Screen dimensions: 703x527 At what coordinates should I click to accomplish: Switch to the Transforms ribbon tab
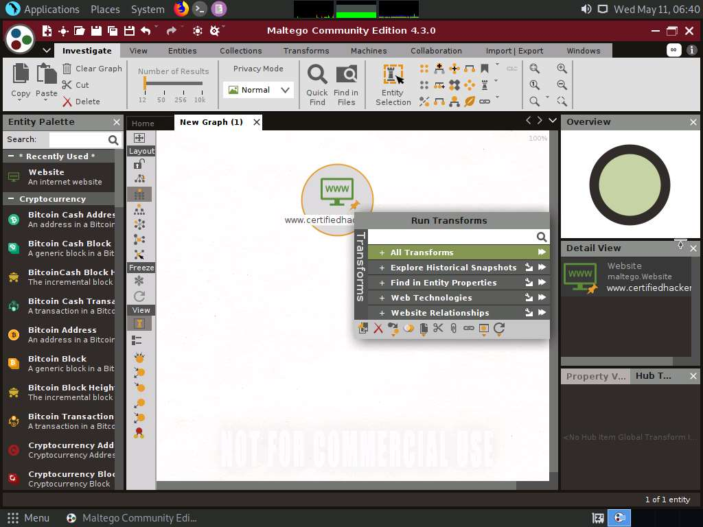point(306,51)
